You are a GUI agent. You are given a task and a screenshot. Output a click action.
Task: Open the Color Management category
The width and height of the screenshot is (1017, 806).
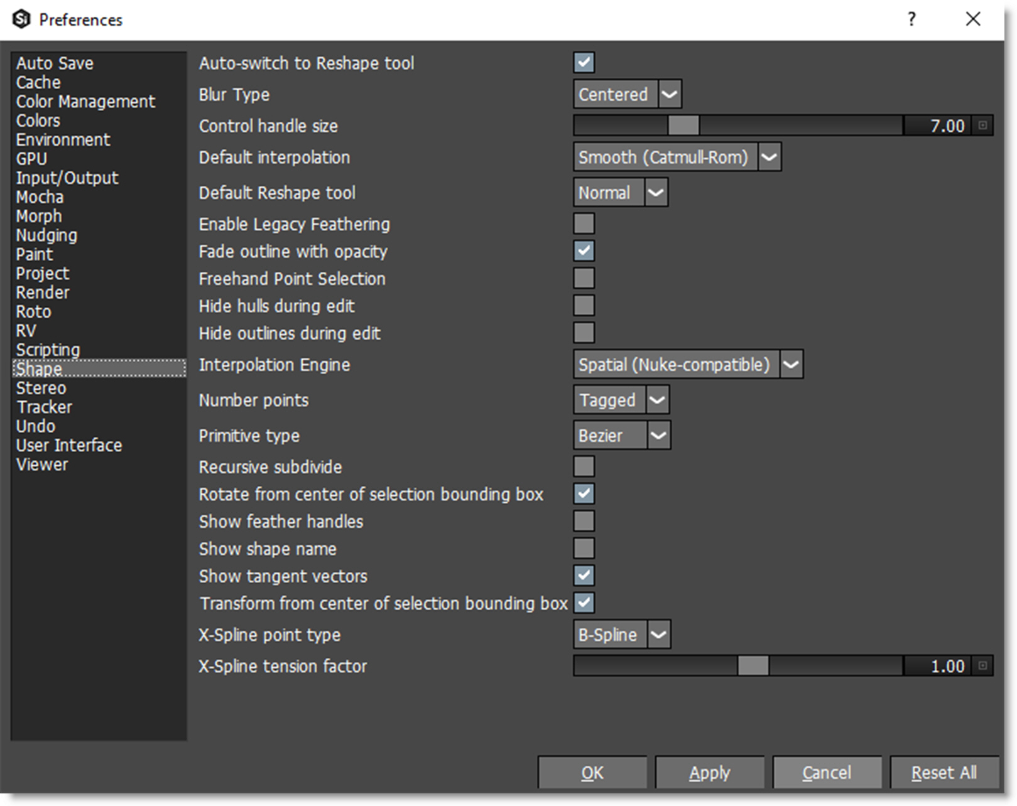(85, 101)
